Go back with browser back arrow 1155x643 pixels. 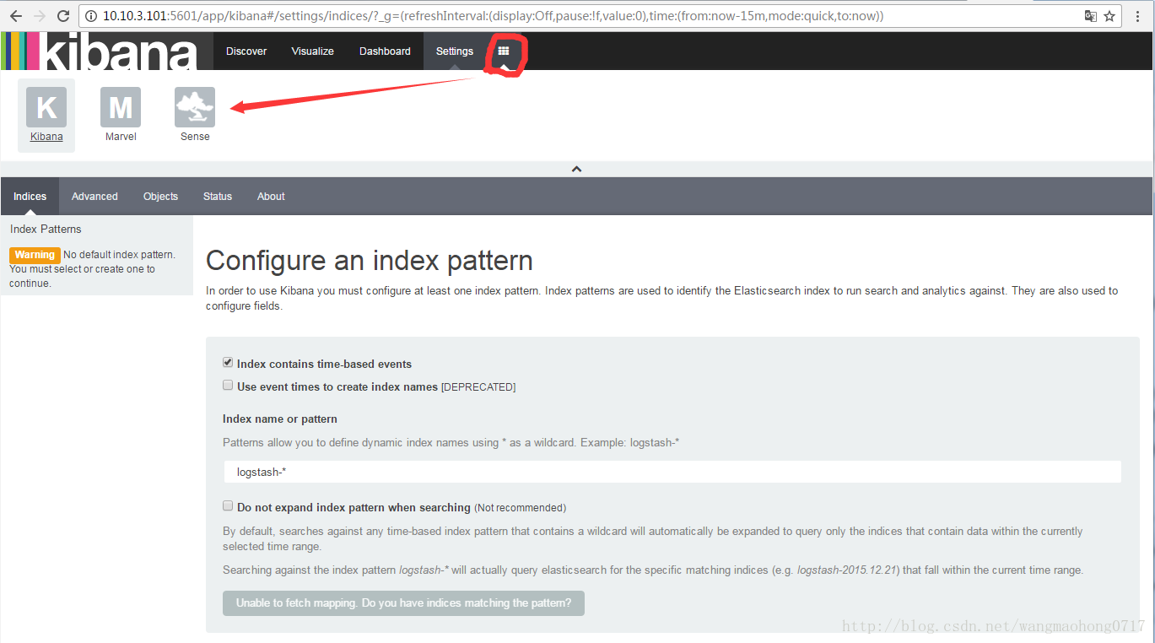pyautogui.click(x=15, y=16)
